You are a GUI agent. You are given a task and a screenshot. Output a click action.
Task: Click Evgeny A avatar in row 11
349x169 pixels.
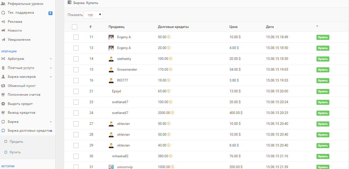point(111,37)
